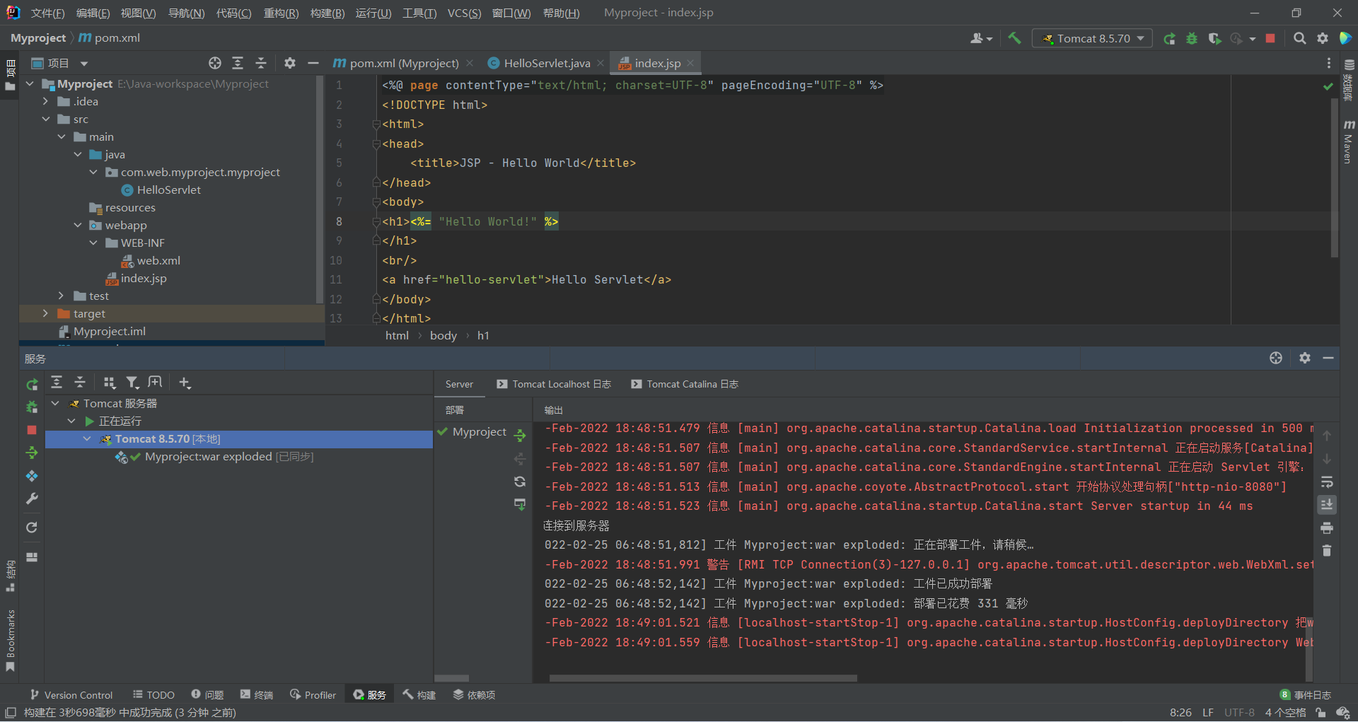
Task: Stop service using red square in Services
Action: click(32, 430)
